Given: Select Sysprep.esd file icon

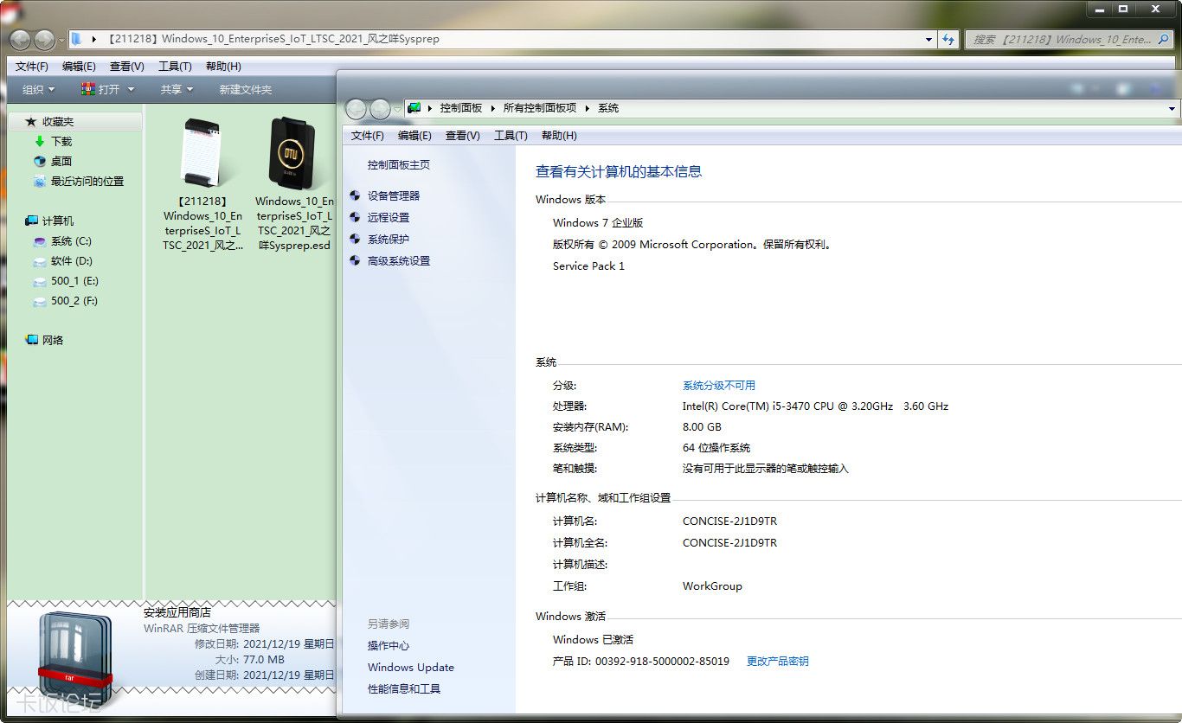Looking at the screenshot, I should pyautogui.click(x=293, y=153).
